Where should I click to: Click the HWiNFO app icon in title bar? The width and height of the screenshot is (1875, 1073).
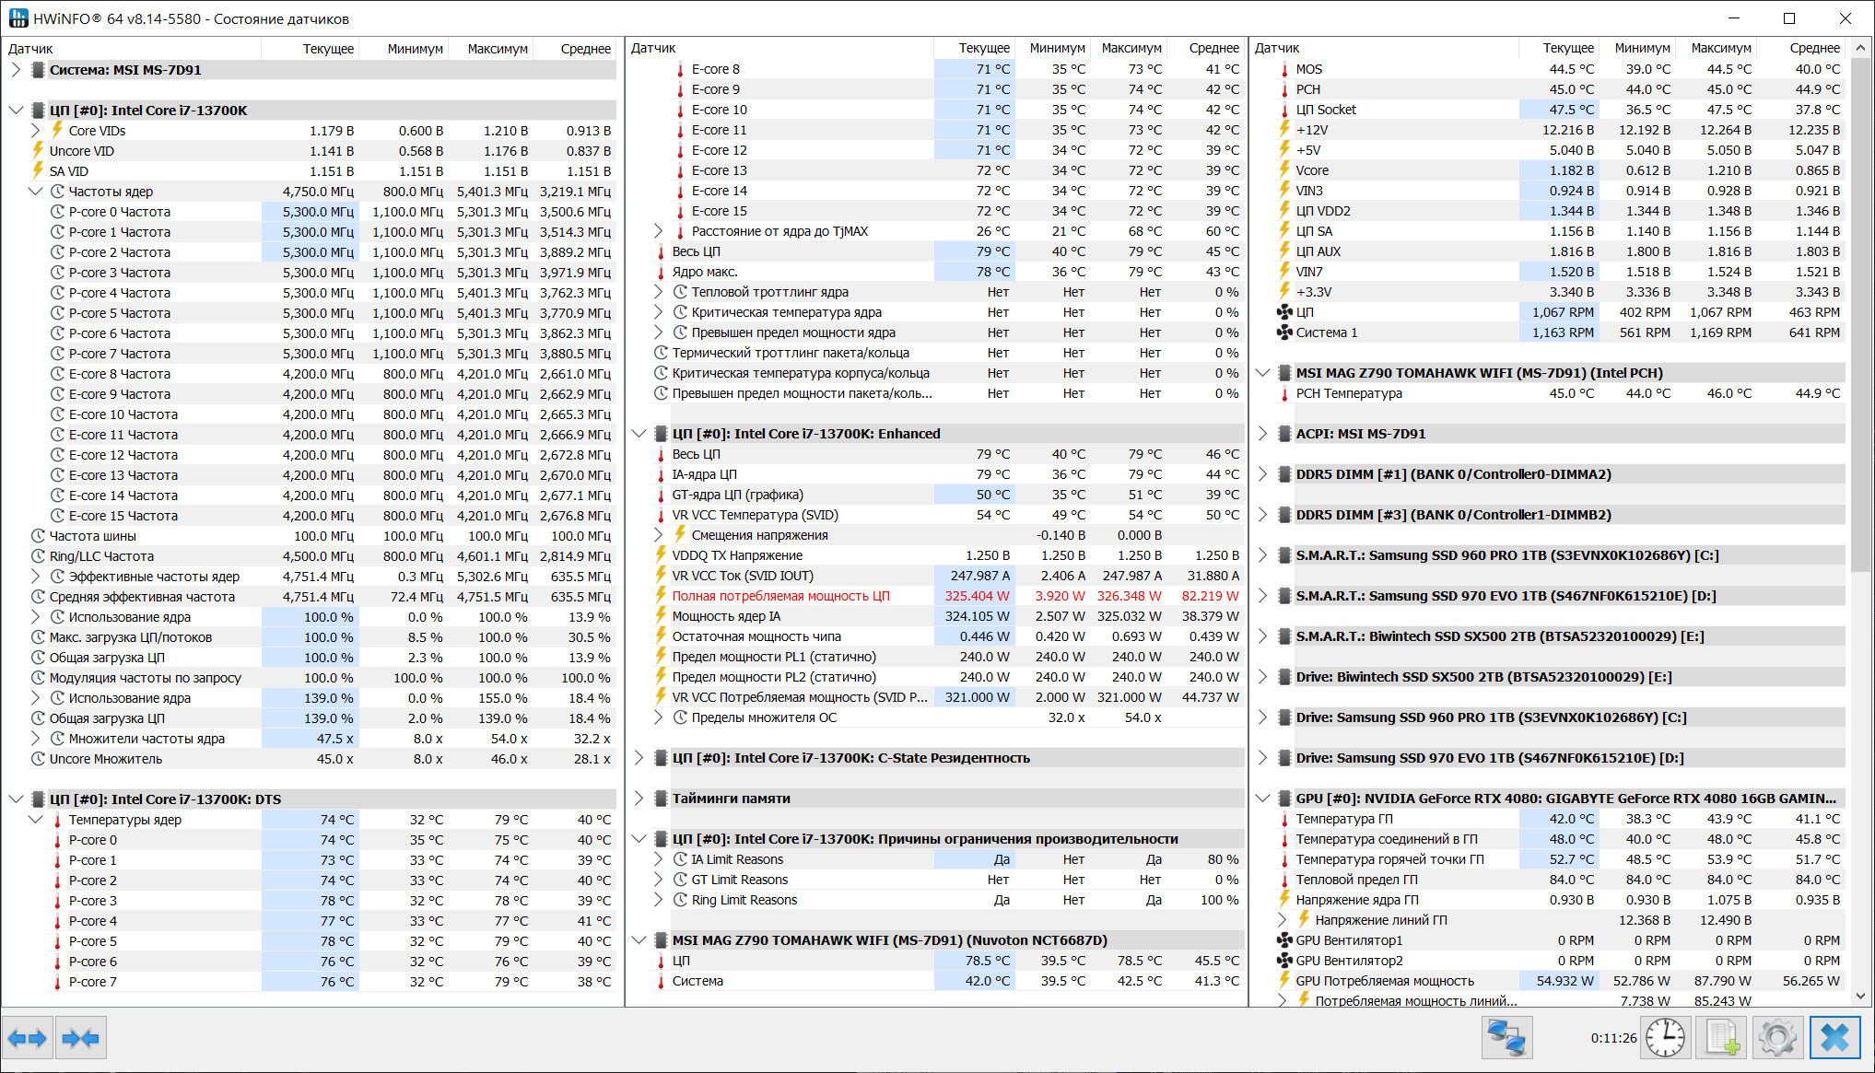tap(18, 18)
